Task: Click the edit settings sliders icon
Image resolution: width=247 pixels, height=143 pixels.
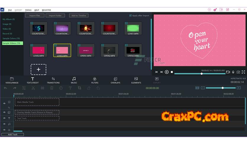Action: (x=24, y=88)
